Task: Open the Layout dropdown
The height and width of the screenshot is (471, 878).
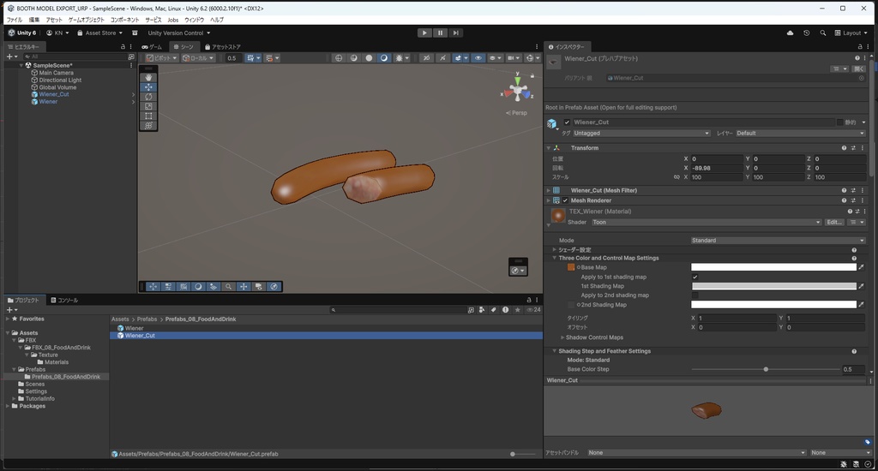Action: point(851,33)
